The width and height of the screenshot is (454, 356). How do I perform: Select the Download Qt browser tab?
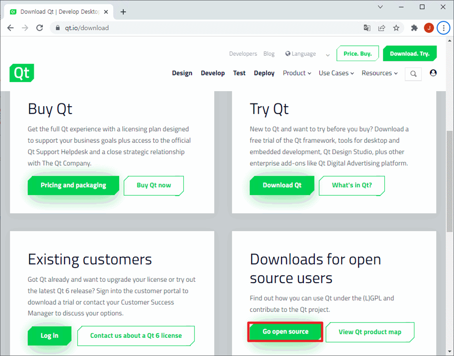[59, 12]
